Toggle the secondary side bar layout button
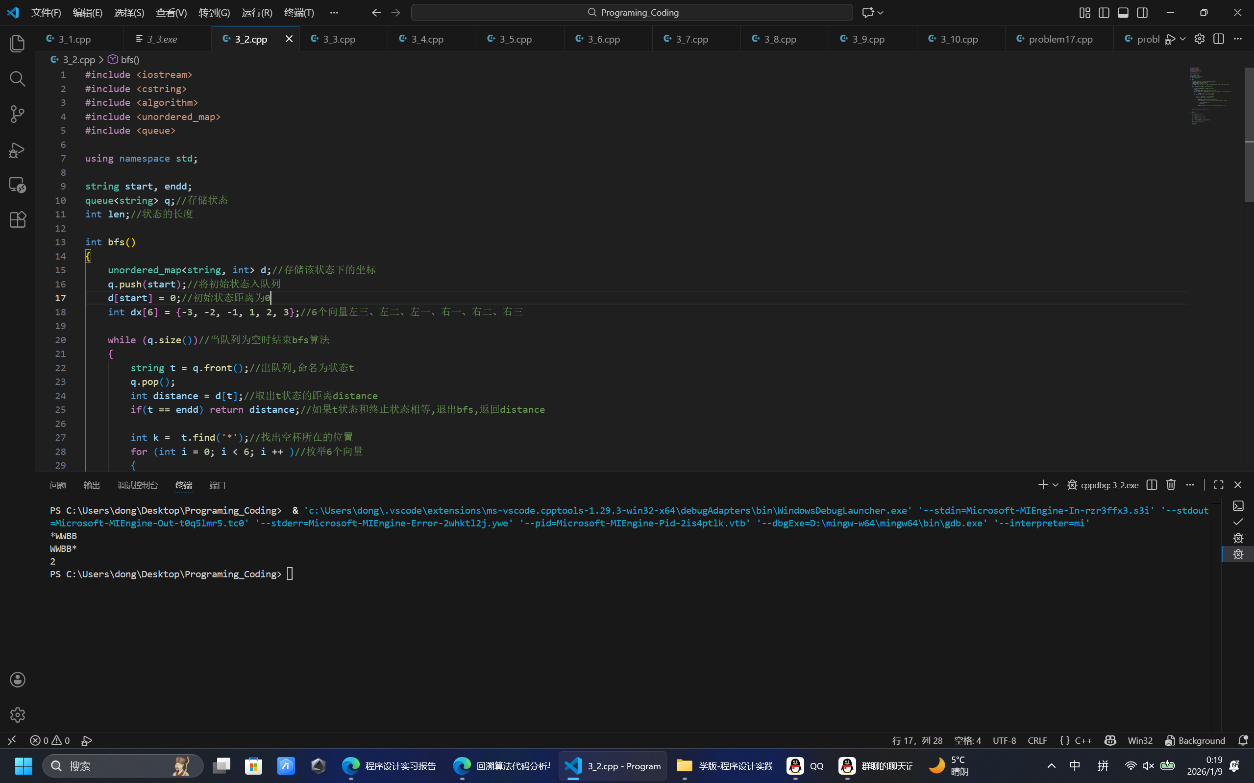Viewport: 1254px width, 783px height. tap(1142, 12)
